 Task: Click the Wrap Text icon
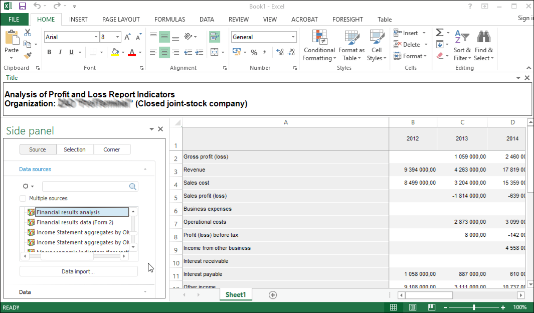(x=215, y=37)
